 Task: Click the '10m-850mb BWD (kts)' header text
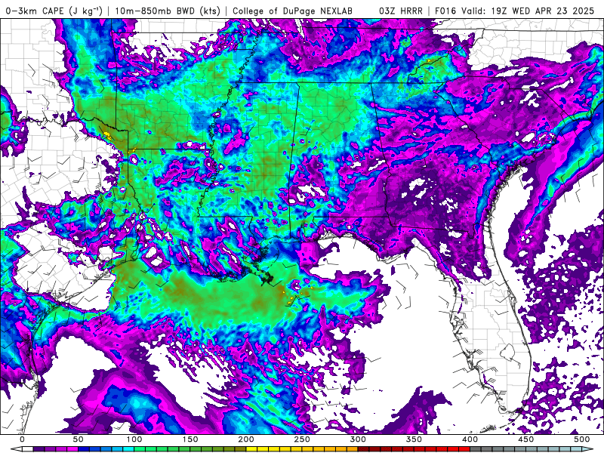coord(168,11)
